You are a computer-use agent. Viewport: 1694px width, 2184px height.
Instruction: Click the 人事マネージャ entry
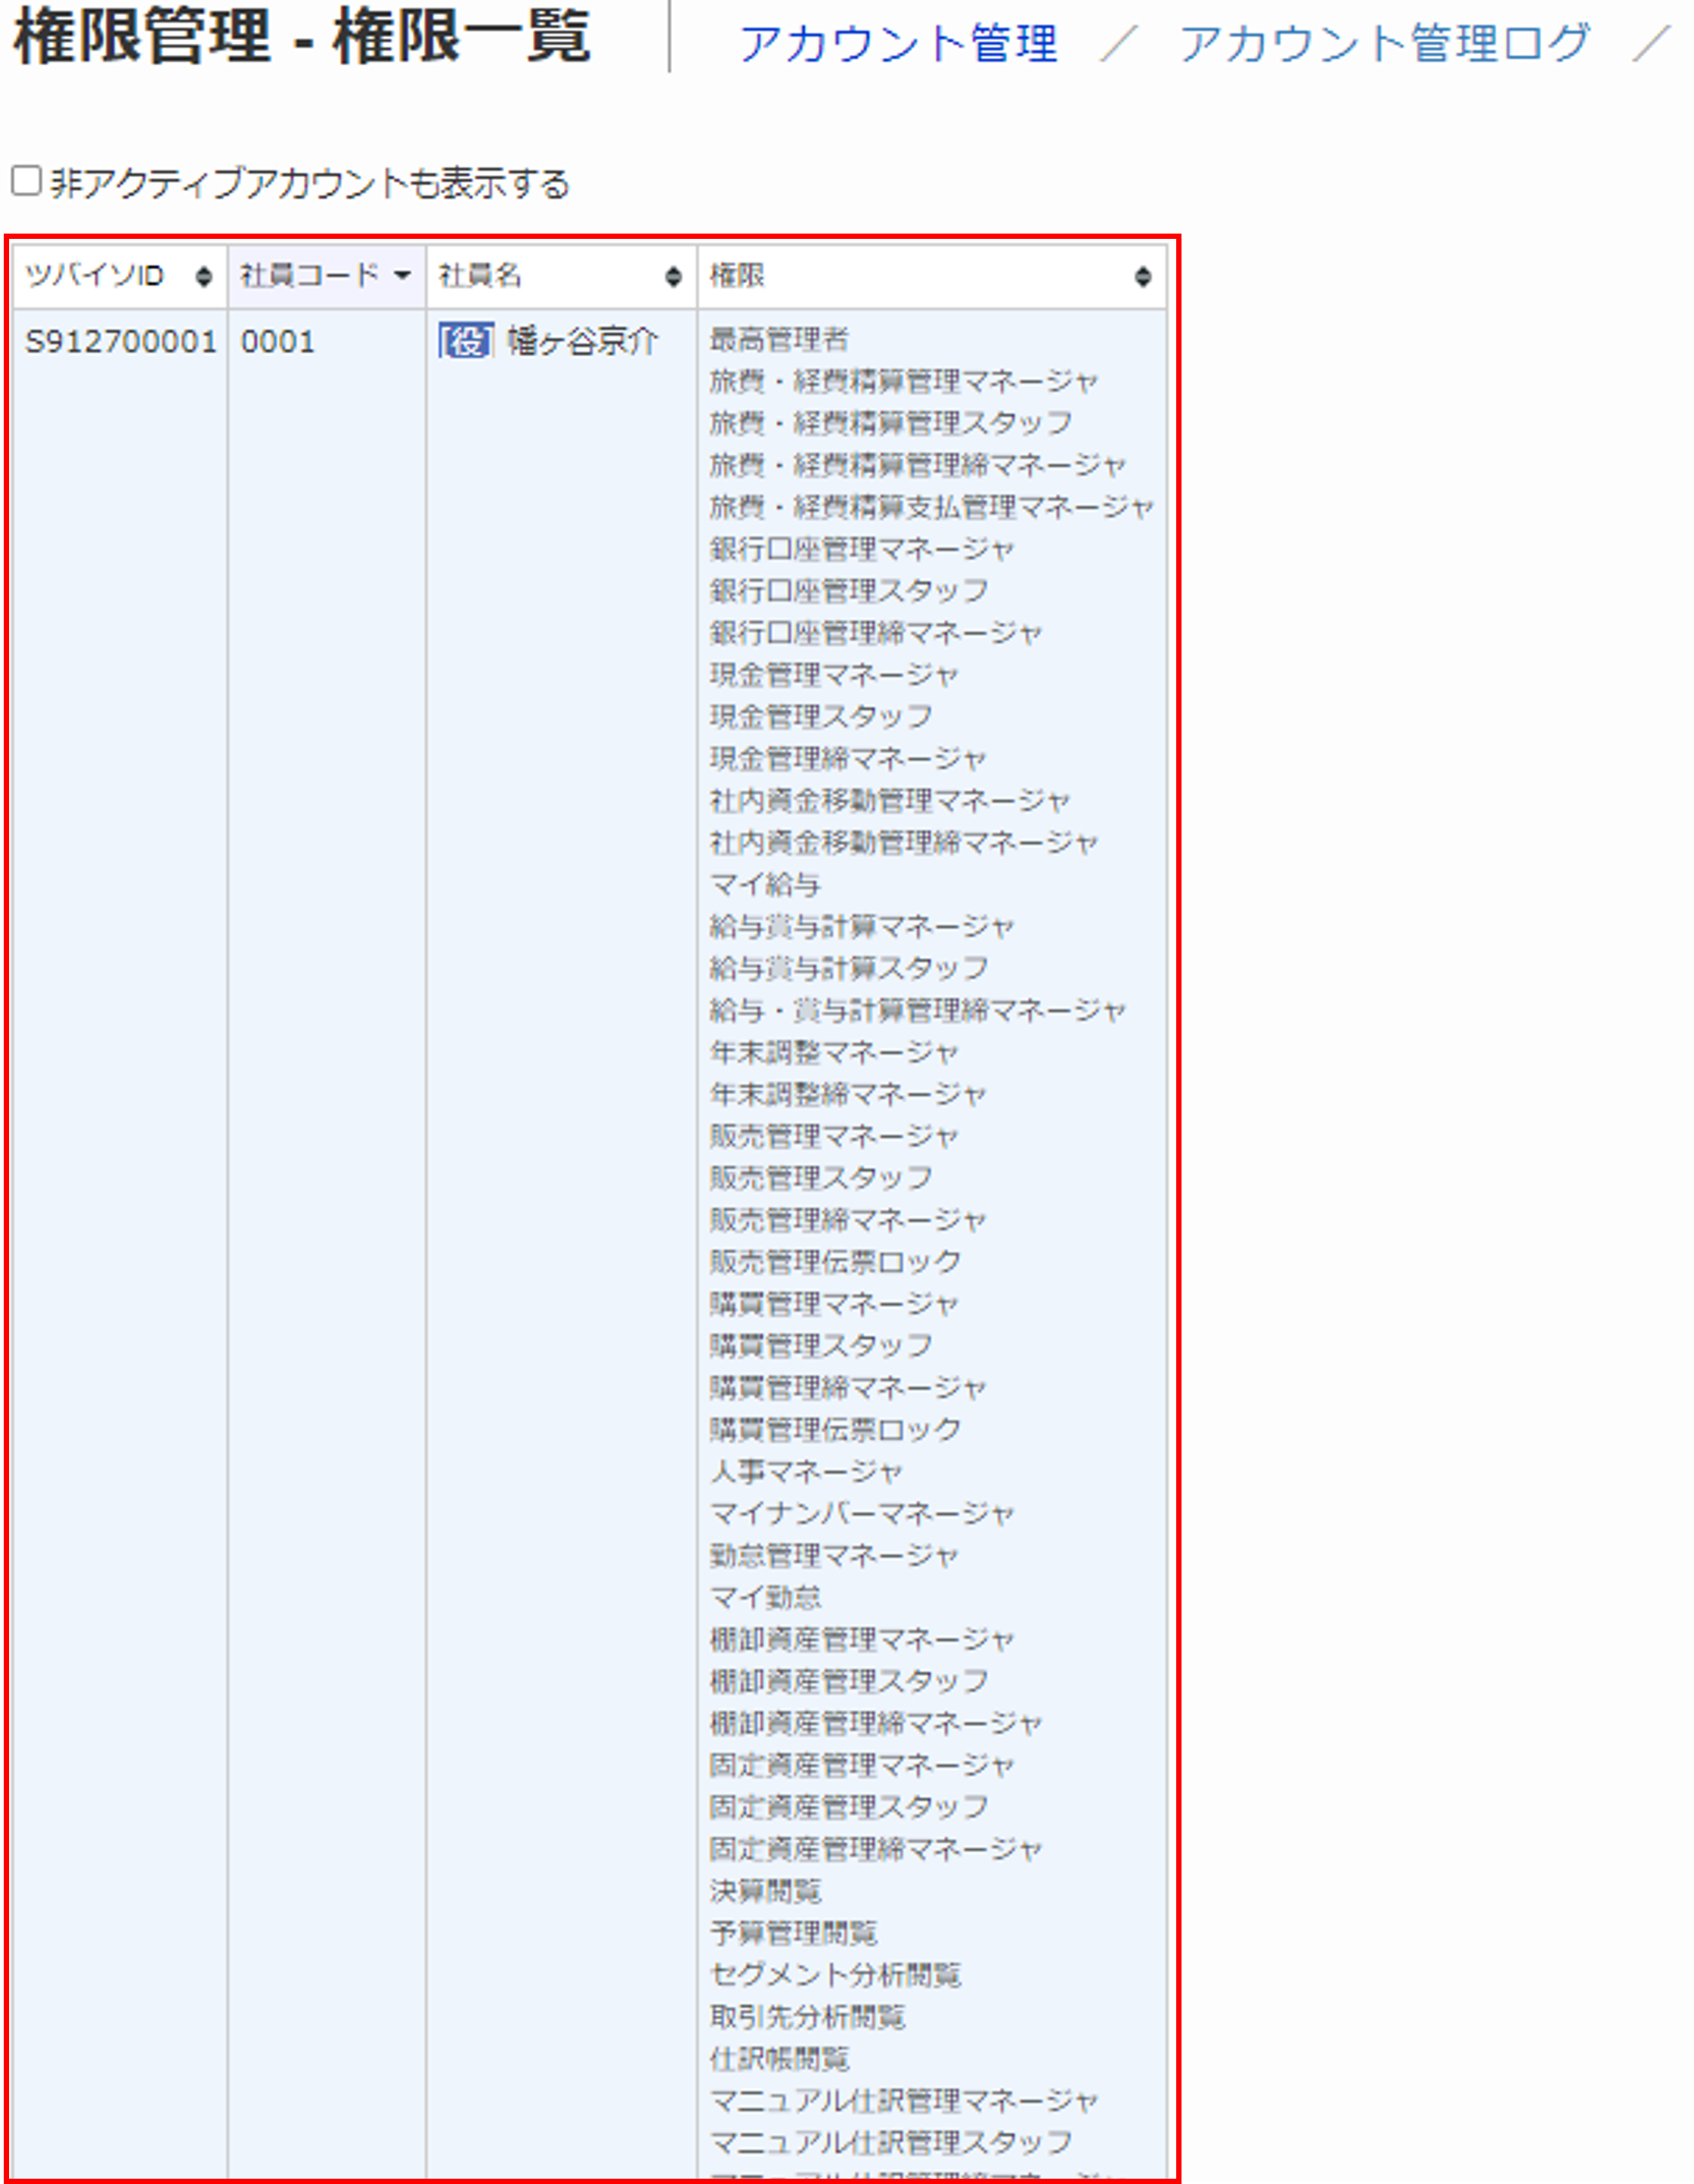click(x=806, y=1473)
